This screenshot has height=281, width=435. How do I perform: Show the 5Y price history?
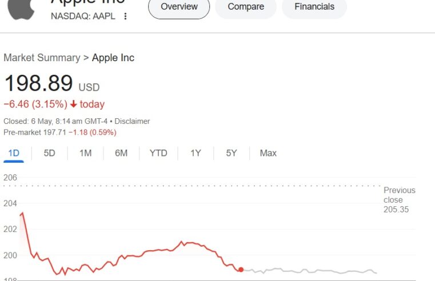[x=232, y=153]
